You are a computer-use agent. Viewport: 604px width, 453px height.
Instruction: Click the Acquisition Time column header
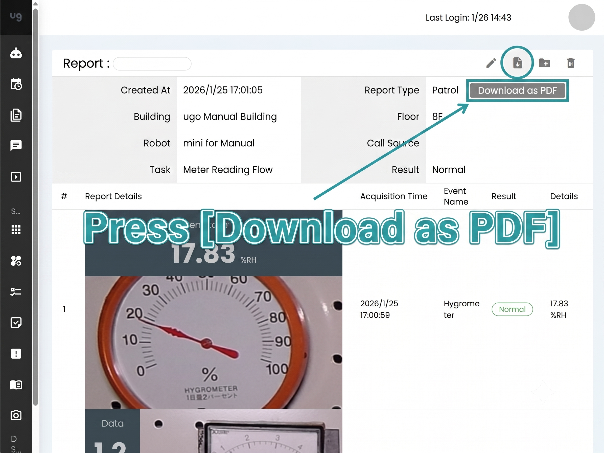click(x=394, y=196)
